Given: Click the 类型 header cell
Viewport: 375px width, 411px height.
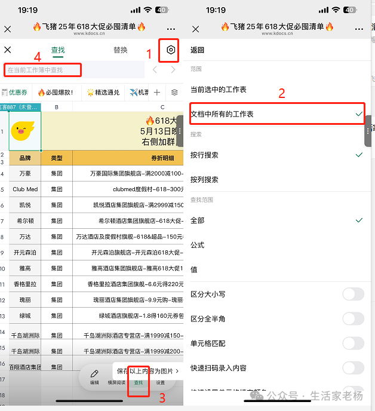Looking at the screenshot, I should pos(57,158).
